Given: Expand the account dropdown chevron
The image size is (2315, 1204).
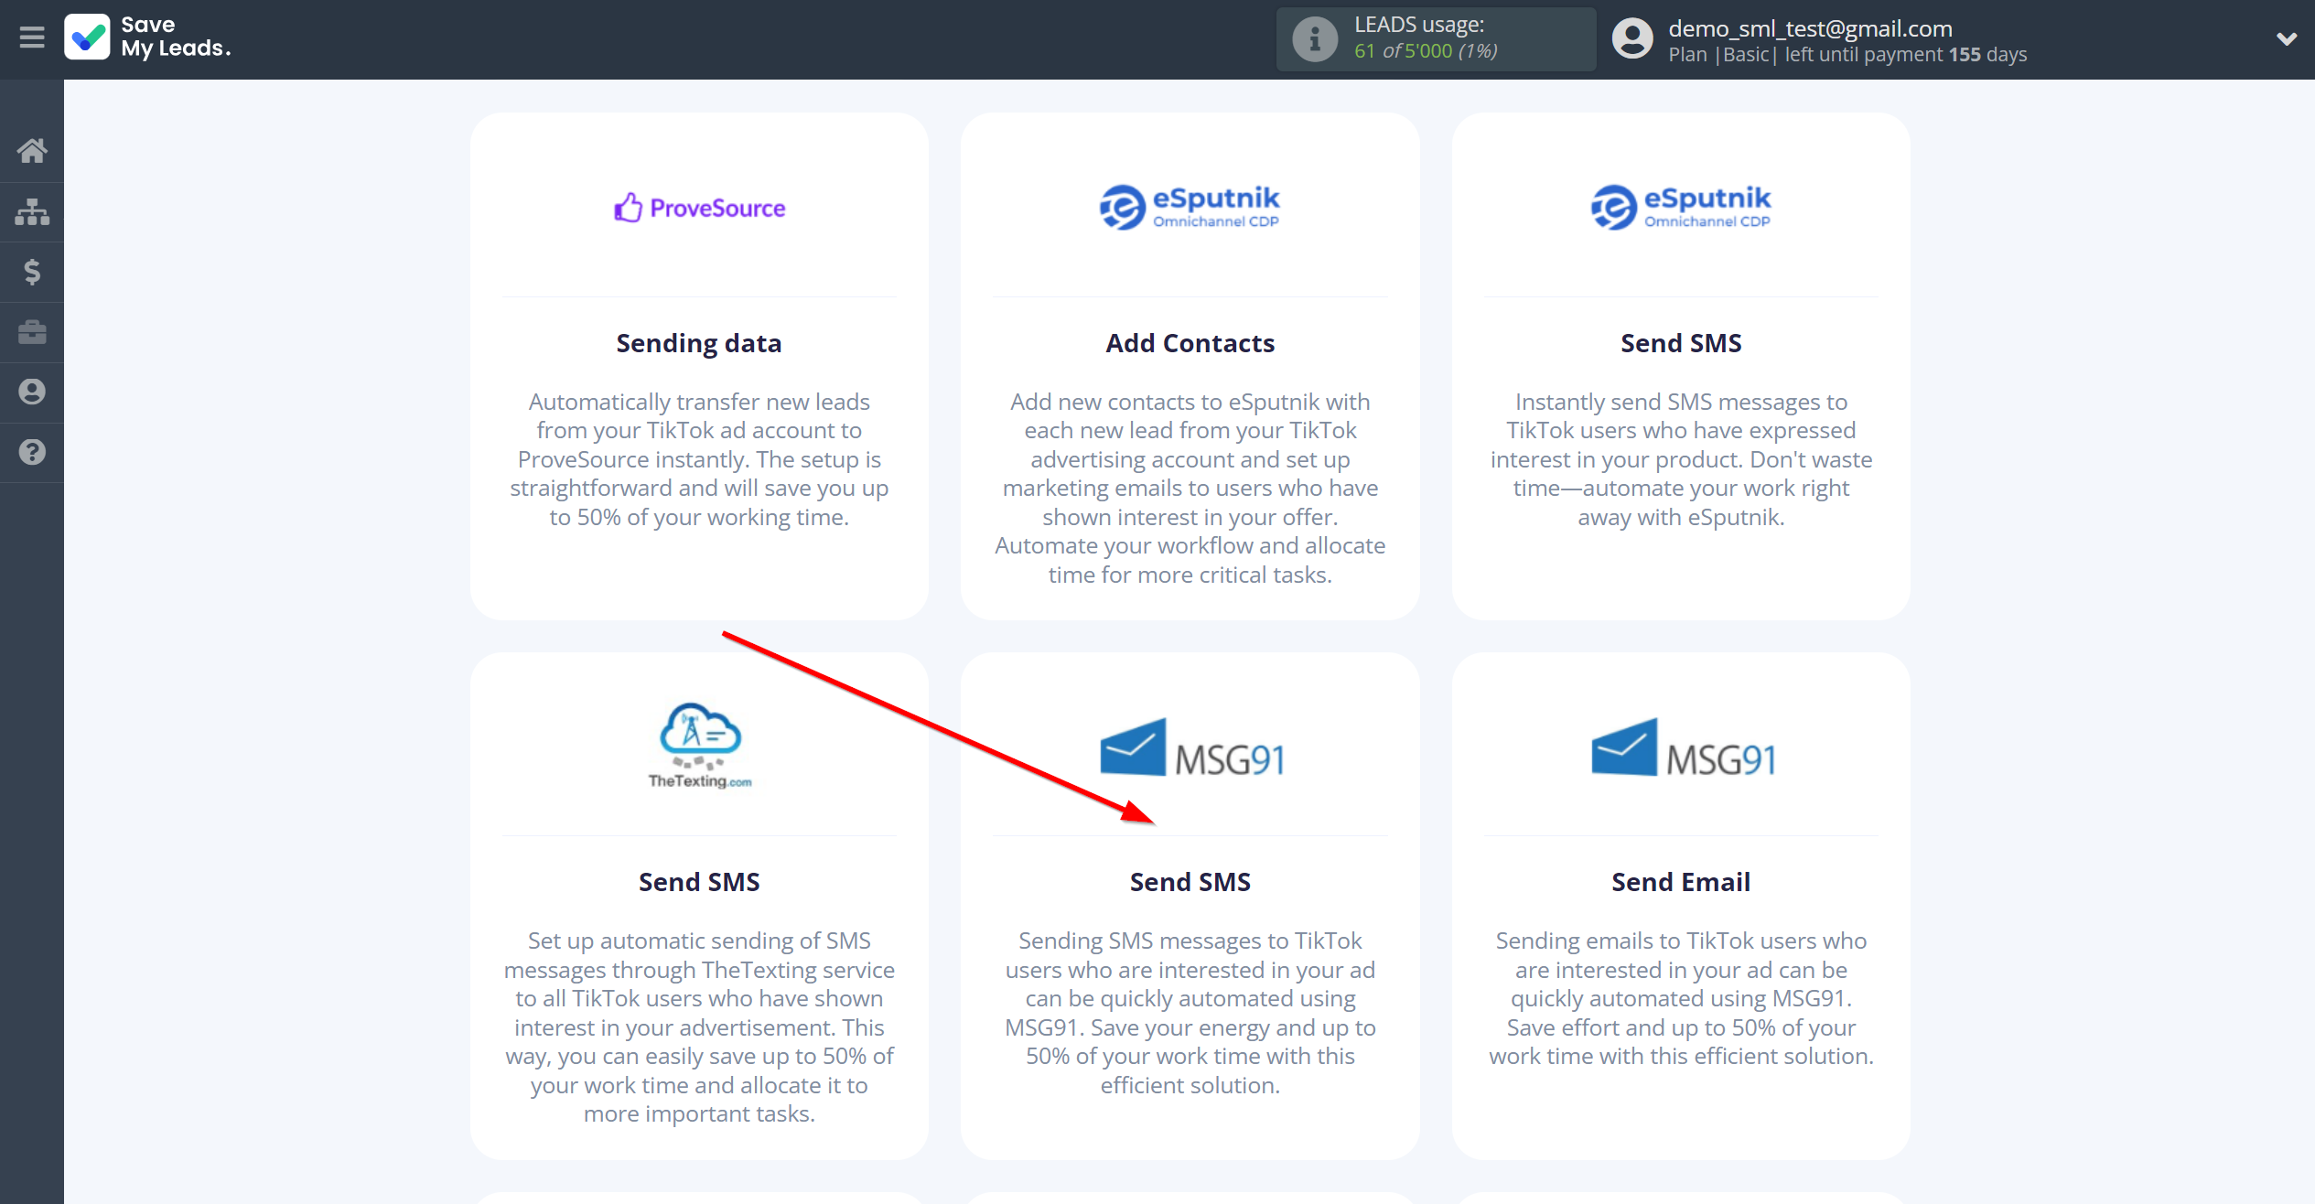Looking at the screenshot, I should click(2286, 39).
